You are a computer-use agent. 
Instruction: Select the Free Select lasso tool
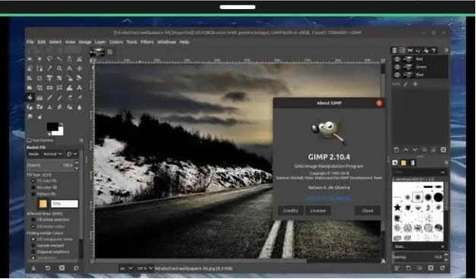tap(49, 59)
